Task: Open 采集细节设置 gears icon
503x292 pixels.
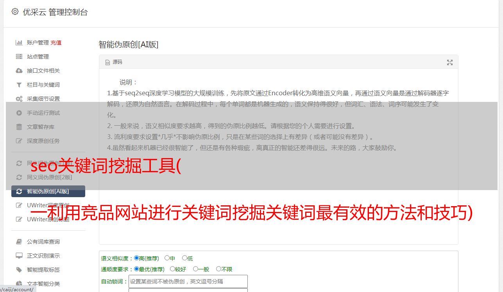Action: [19, 99]
